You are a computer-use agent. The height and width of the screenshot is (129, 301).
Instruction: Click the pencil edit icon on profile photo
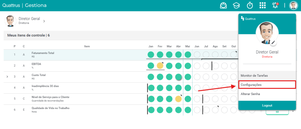coord(273,43)
